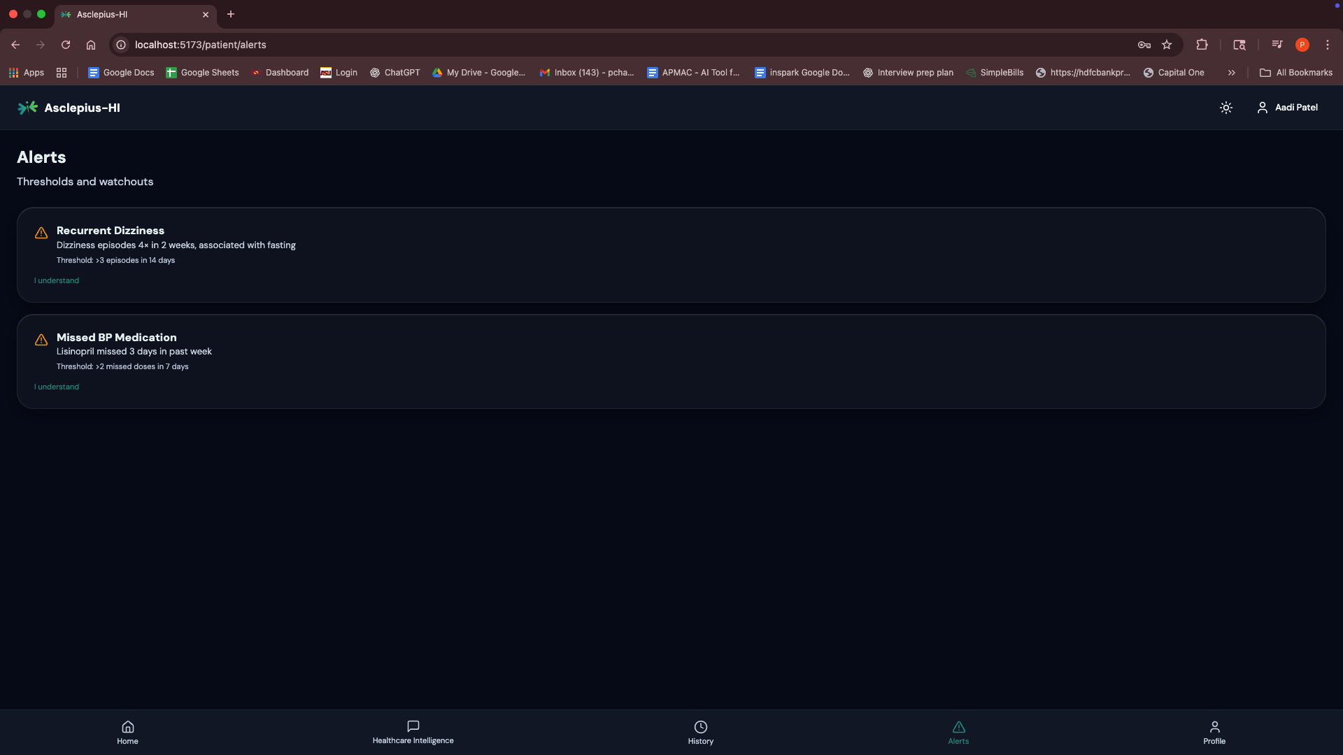This screenshot has width=1343, height=755.
Task: Open the ChatGPT bookmark
Action: click(395, 73)
